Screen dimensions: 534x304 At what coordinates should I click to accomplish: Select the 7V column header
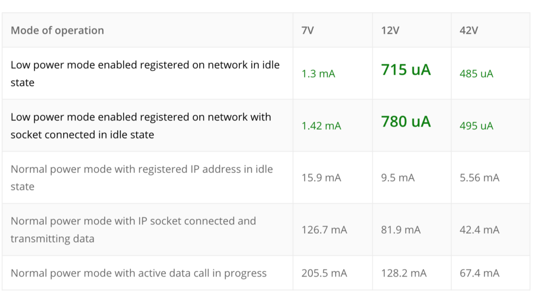coord(308,30)
